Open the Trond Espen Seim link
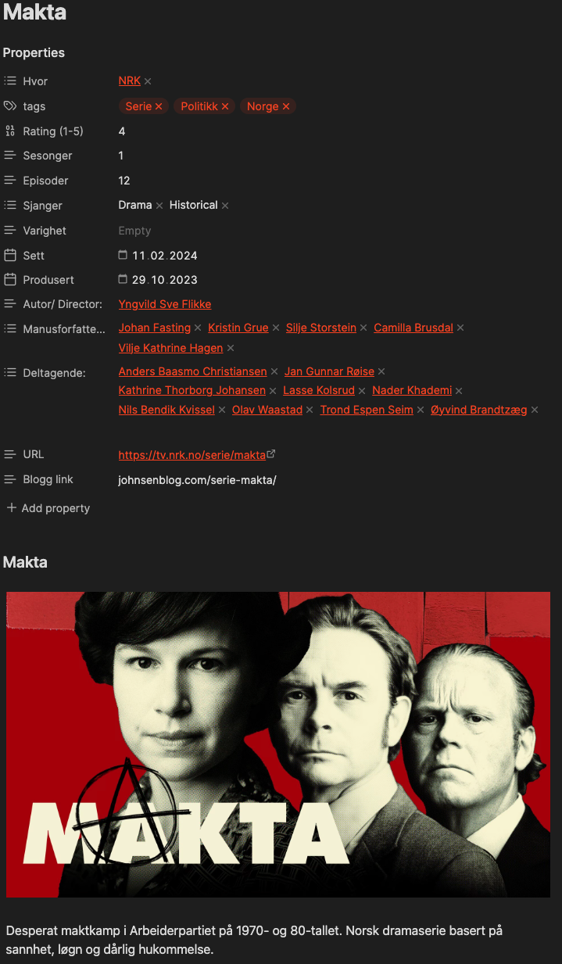 click(367, 410)
